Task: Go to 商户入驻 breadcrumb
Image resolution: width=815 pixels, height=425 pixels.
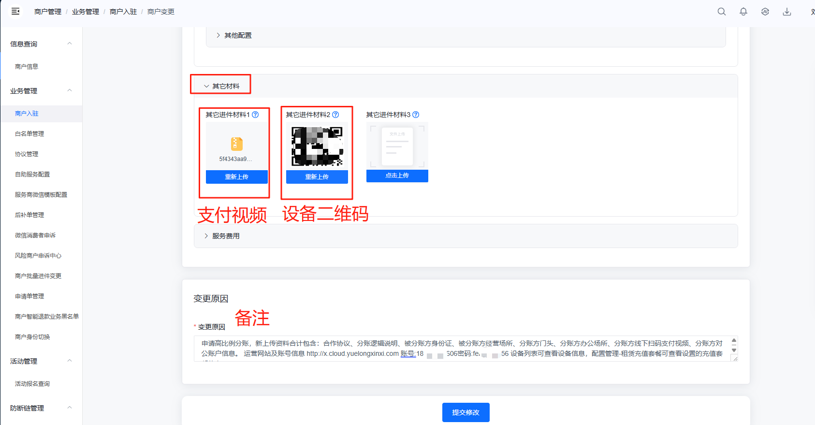Action: tap(123, 12)
